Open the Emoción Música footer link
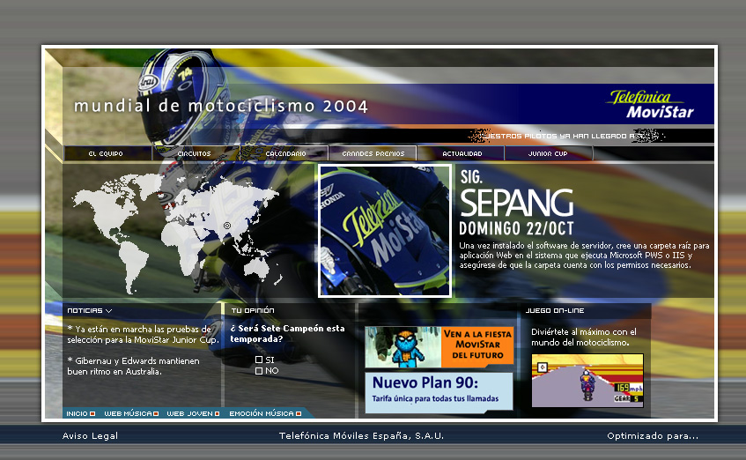 (262, 413)
